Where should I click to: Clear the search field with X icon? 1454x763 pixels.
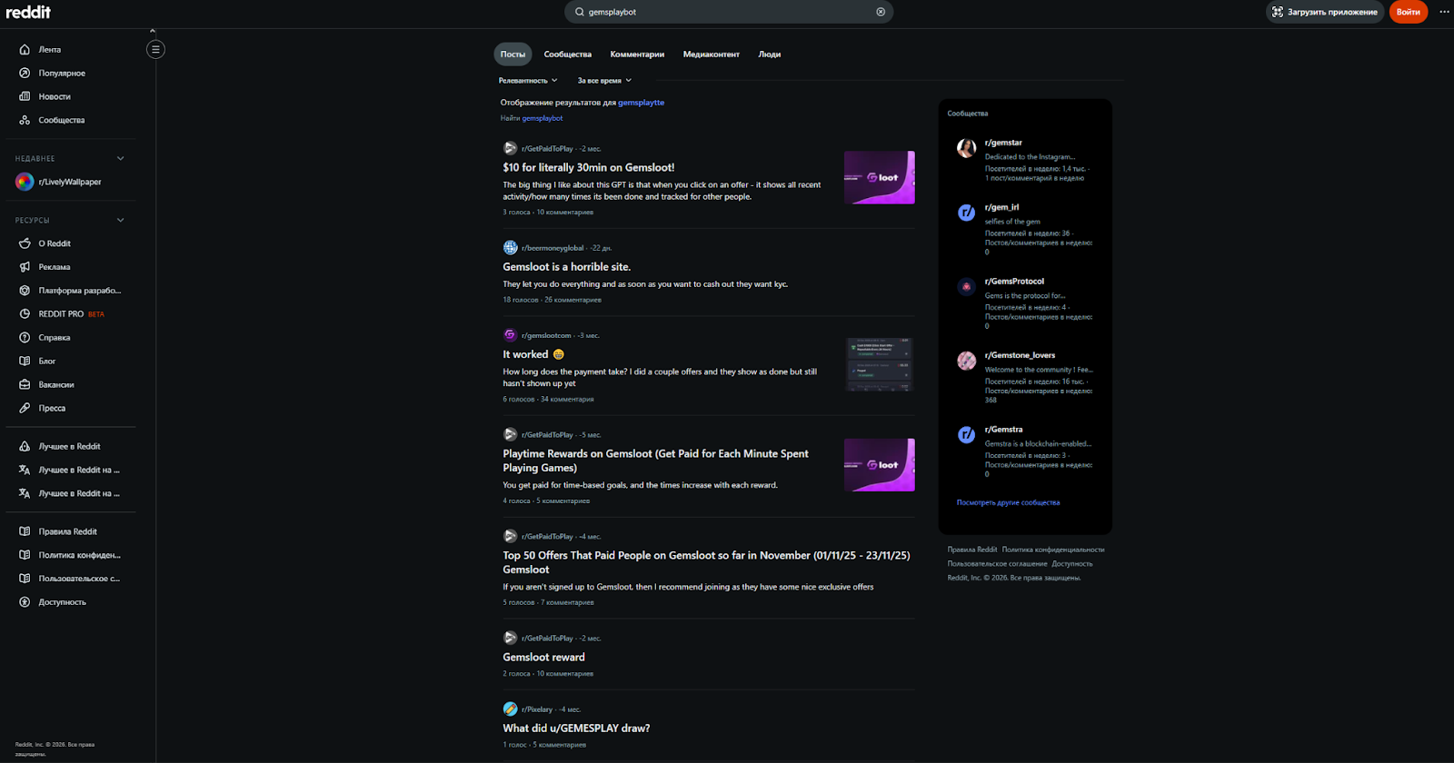coord(881,12)
